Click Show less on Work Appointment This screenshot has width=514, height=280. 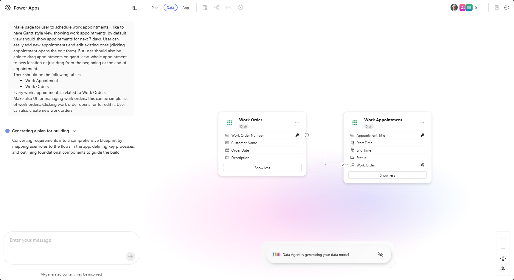click(387, 175)
